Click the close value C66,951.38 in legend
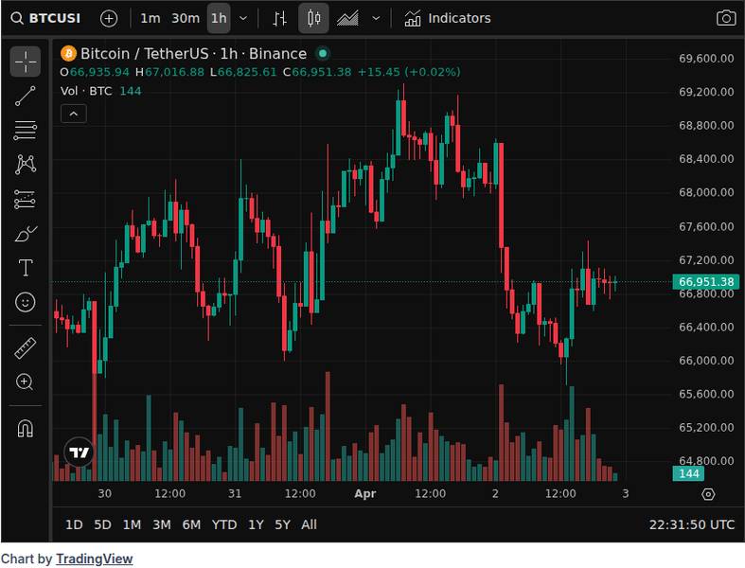Screen dimensions: 745x568 tap(317, 72)
